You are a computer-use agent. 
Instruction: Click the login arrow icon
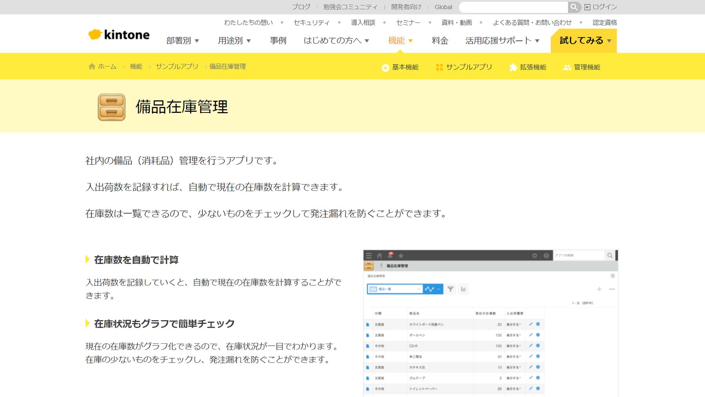click(587, 7)
